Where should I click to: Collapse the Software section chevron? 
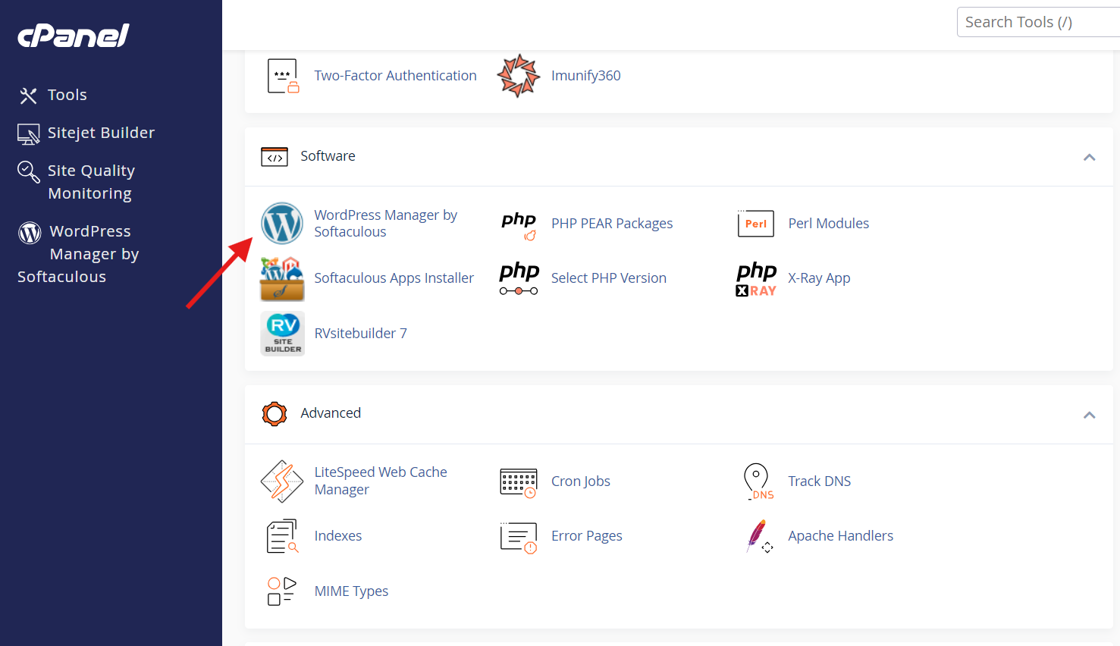[x=1089, y=157]
